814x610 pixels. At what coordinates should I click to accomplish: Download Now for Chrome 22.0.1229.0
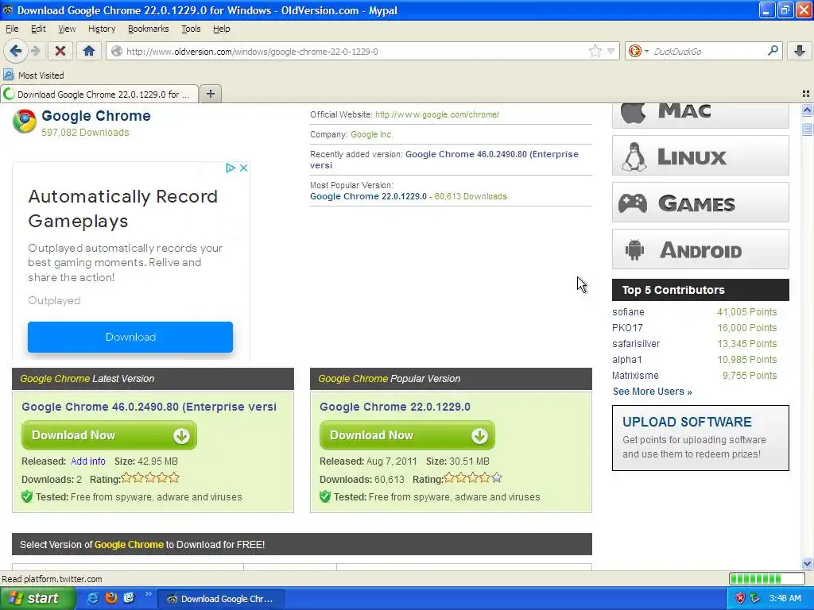pyautogui.click(x=407, y=435)
